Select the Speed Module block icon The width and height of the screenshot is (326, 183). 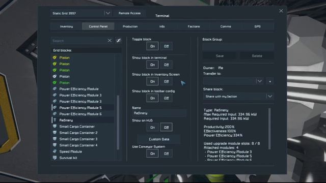[55, 151]
